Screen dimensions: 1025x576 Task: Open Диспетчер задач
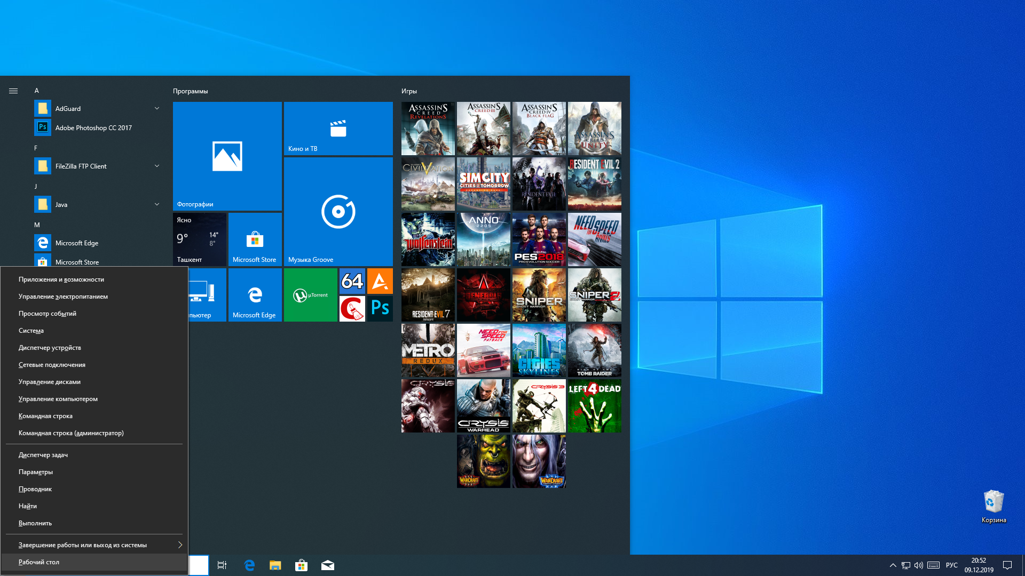[x=94, y=455]
